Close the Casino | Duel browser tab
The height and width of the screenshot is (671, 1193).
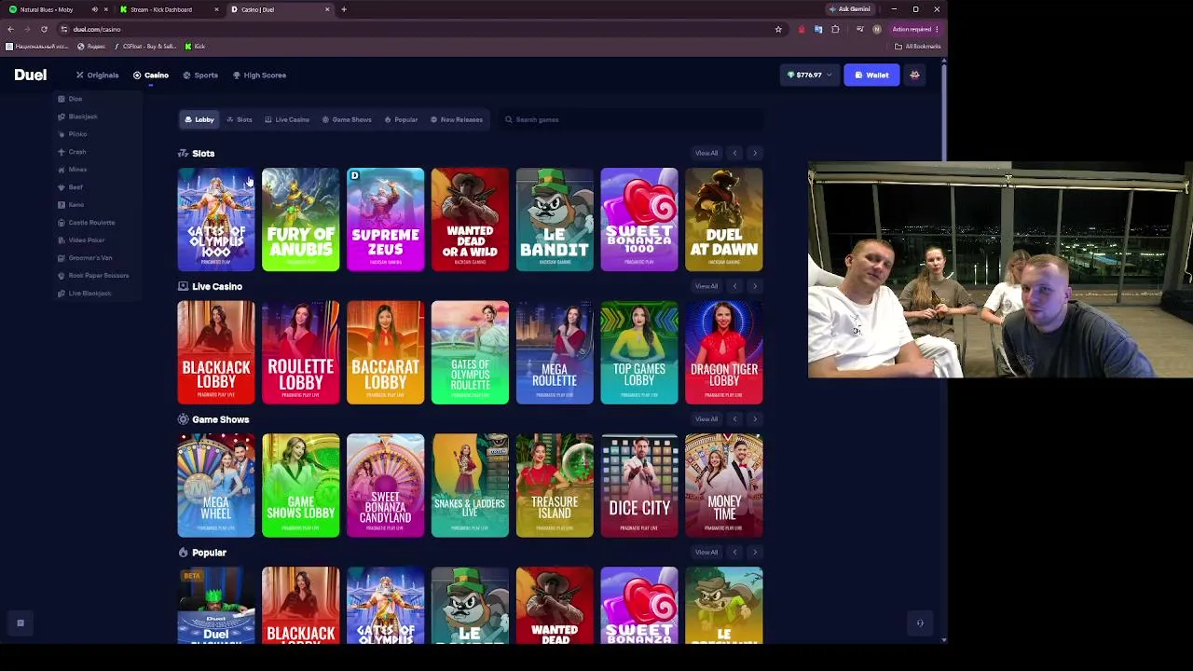click(x=327, y=9)
